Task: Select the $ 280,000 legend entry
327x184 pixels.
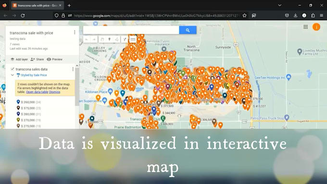Action: (28, 114)
